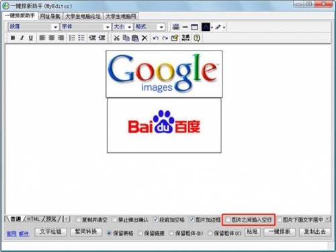Enable the 禁止弹出确认 checkbox
Viewport: 336px width, 252px height.
pos(114,220)
